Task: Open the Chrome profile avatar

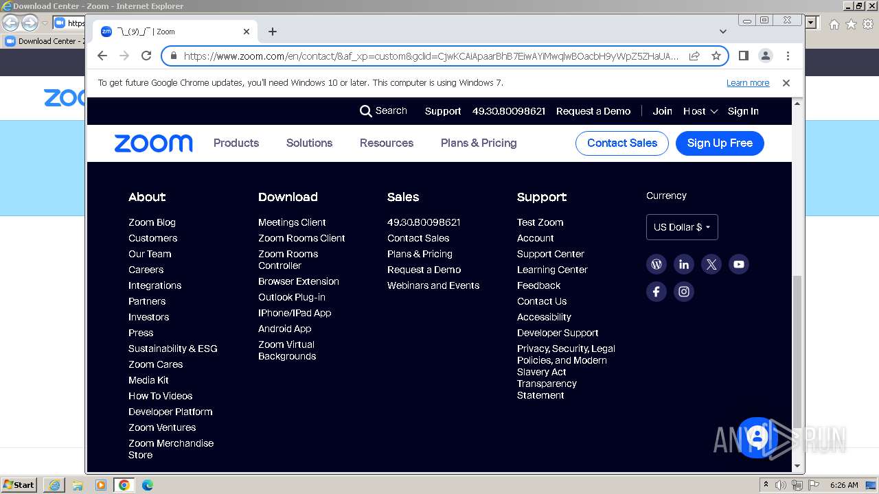Action: pyautogui.click(x=766, y=56)
